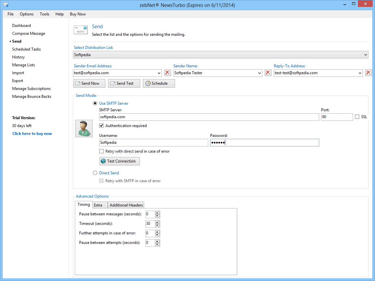Expand the Sender Name dropdown
The image size is (375, 281).
[259, 73]
